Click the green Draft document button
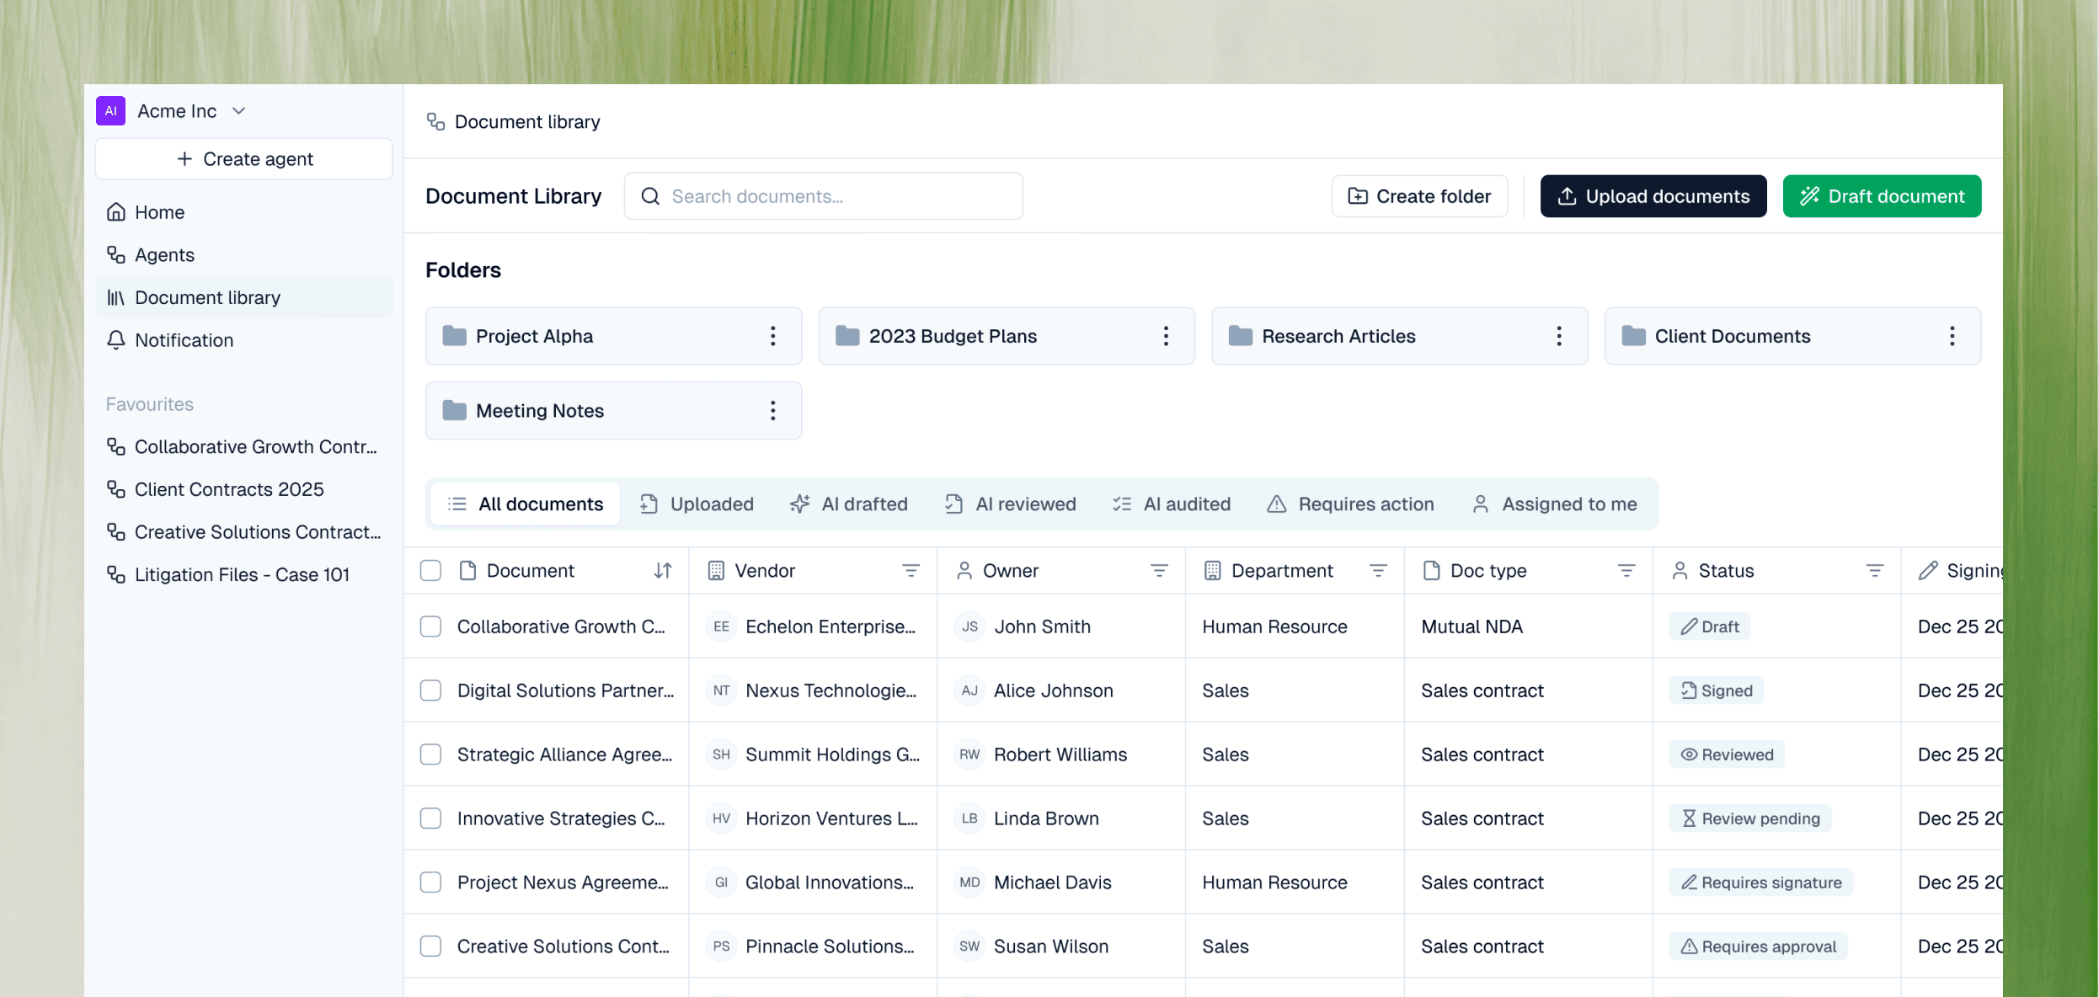The image size is (2099, 997). pos(1882,196)
